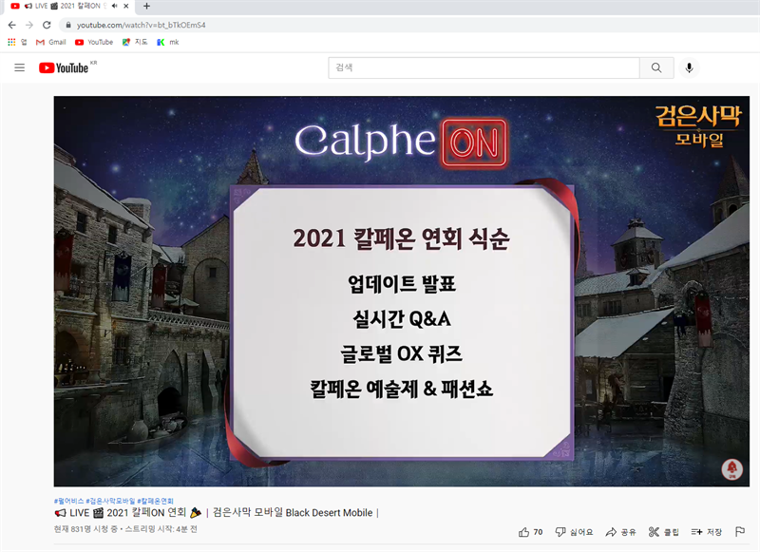Open the #검은사막모바일 hashtag

110,501
